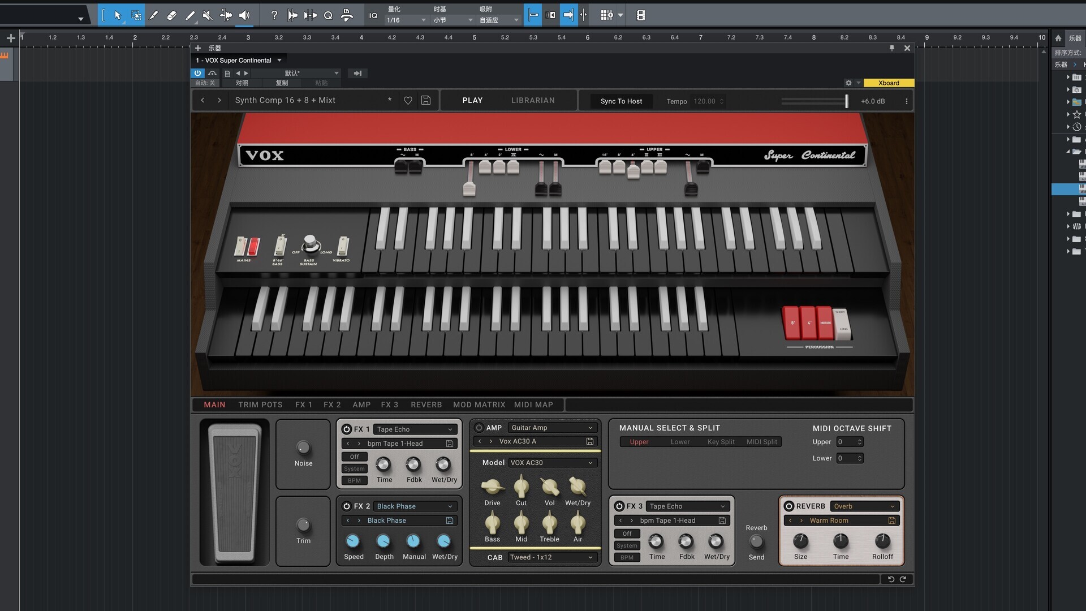Open the VOX Super Continental instrument selector
Viewport: 1086px width, 611px height.
[x=239, y=60]
